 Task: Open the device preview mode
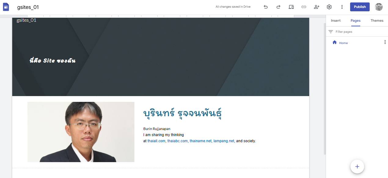pos(291,7)
